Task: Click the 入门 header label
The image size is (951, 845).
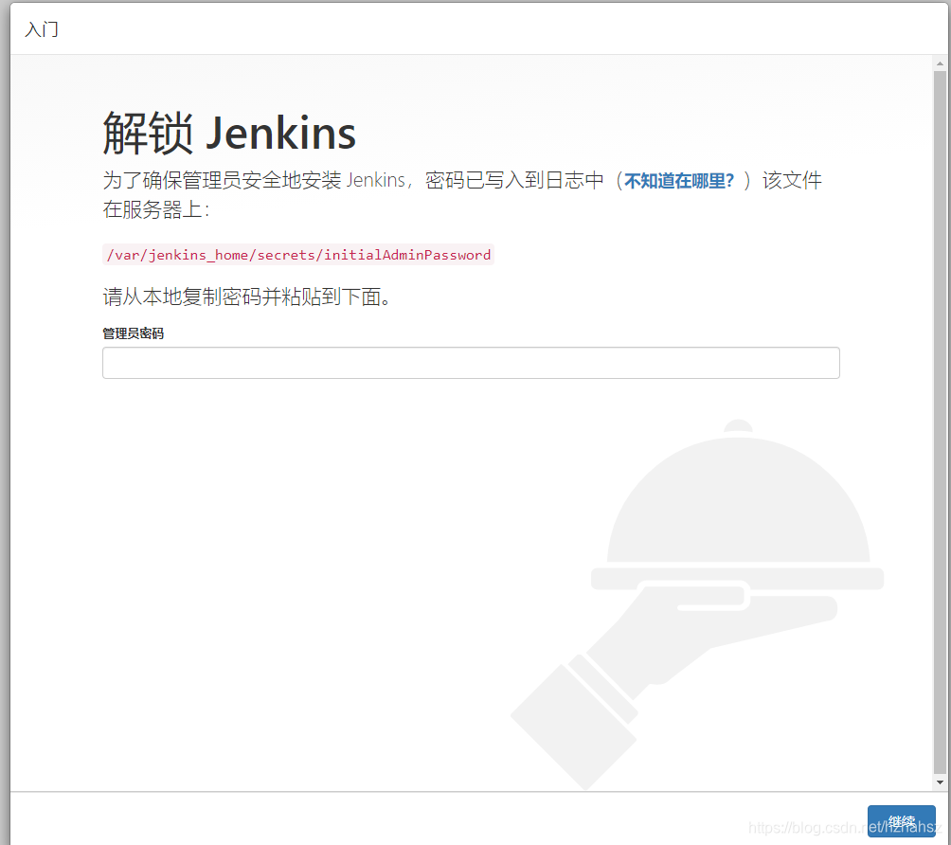Action: (42, 29)
